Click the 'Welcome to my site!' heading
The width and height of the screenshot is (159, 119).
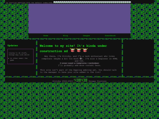click(x=73, y=48)
